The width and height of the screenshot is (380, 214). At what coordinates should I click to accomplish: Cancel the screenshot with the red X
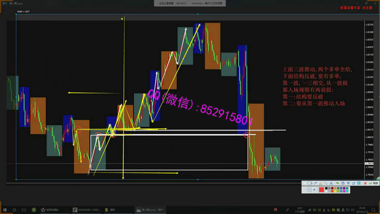tap(365, 183)
